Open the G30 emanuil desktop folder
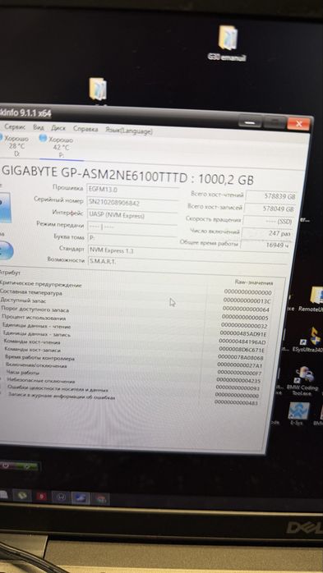The height and width of the screenshot is (573, 323). (x=228, y=43)
